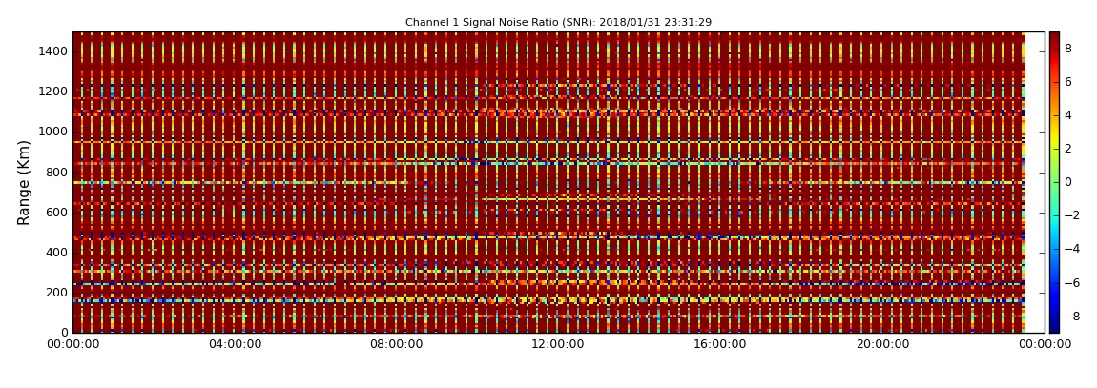
Task: Click the plot title Channel 1 Signal Noise Ratio
Action: point(558,22)
